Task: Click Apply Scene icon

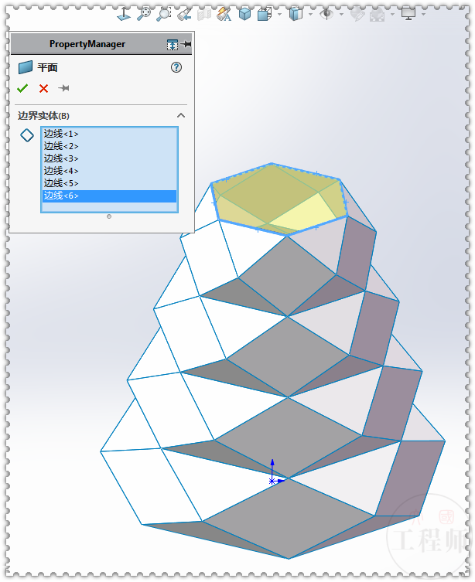Action: click(x=378, y=15)
